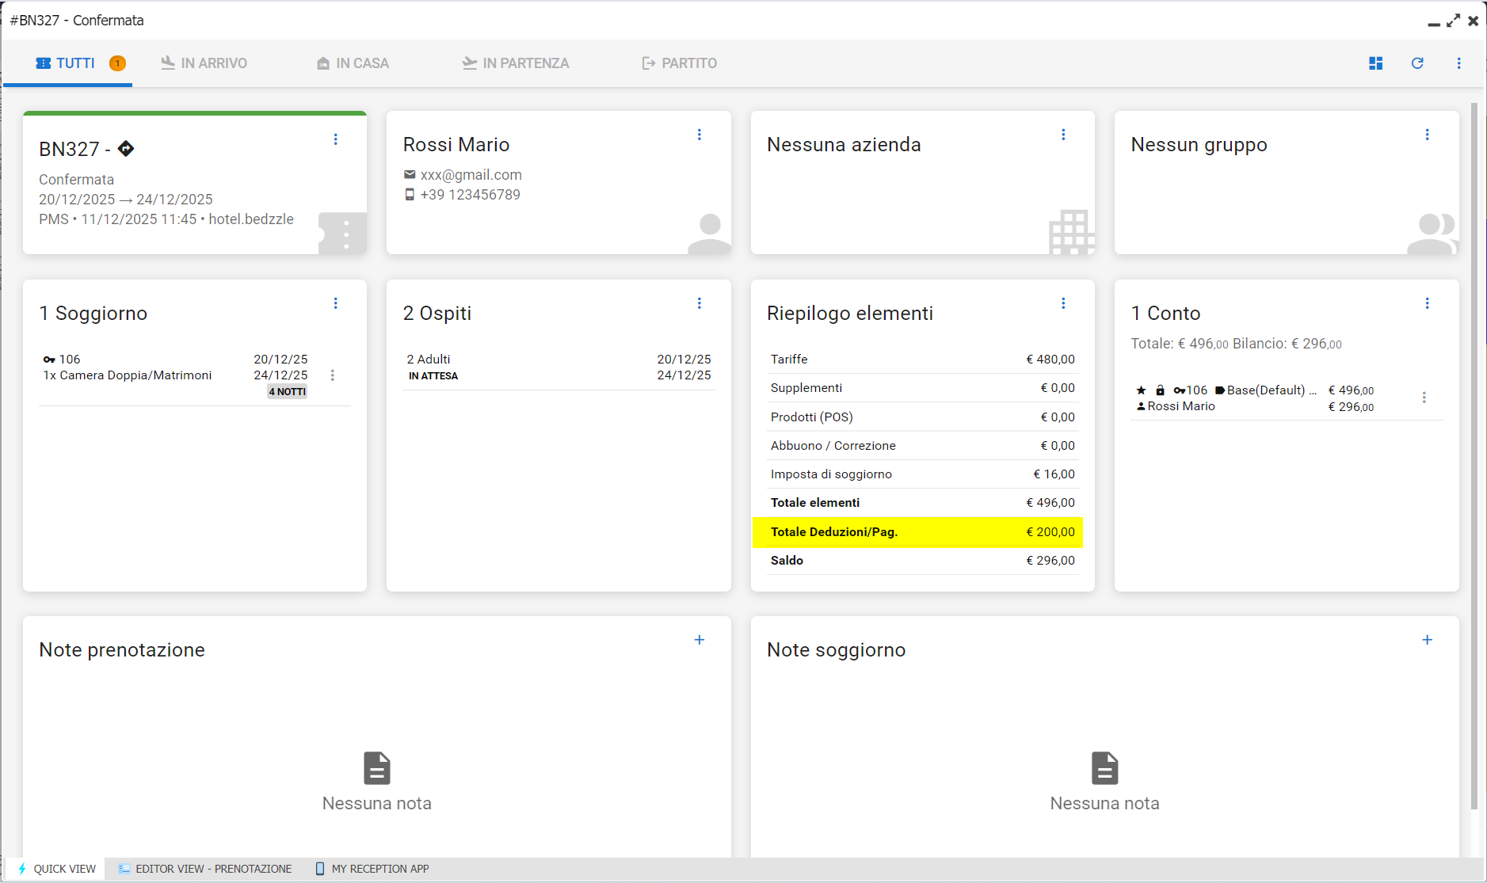Click the person avatar icon in Rossi Mario card

click(x=708, y=234)
